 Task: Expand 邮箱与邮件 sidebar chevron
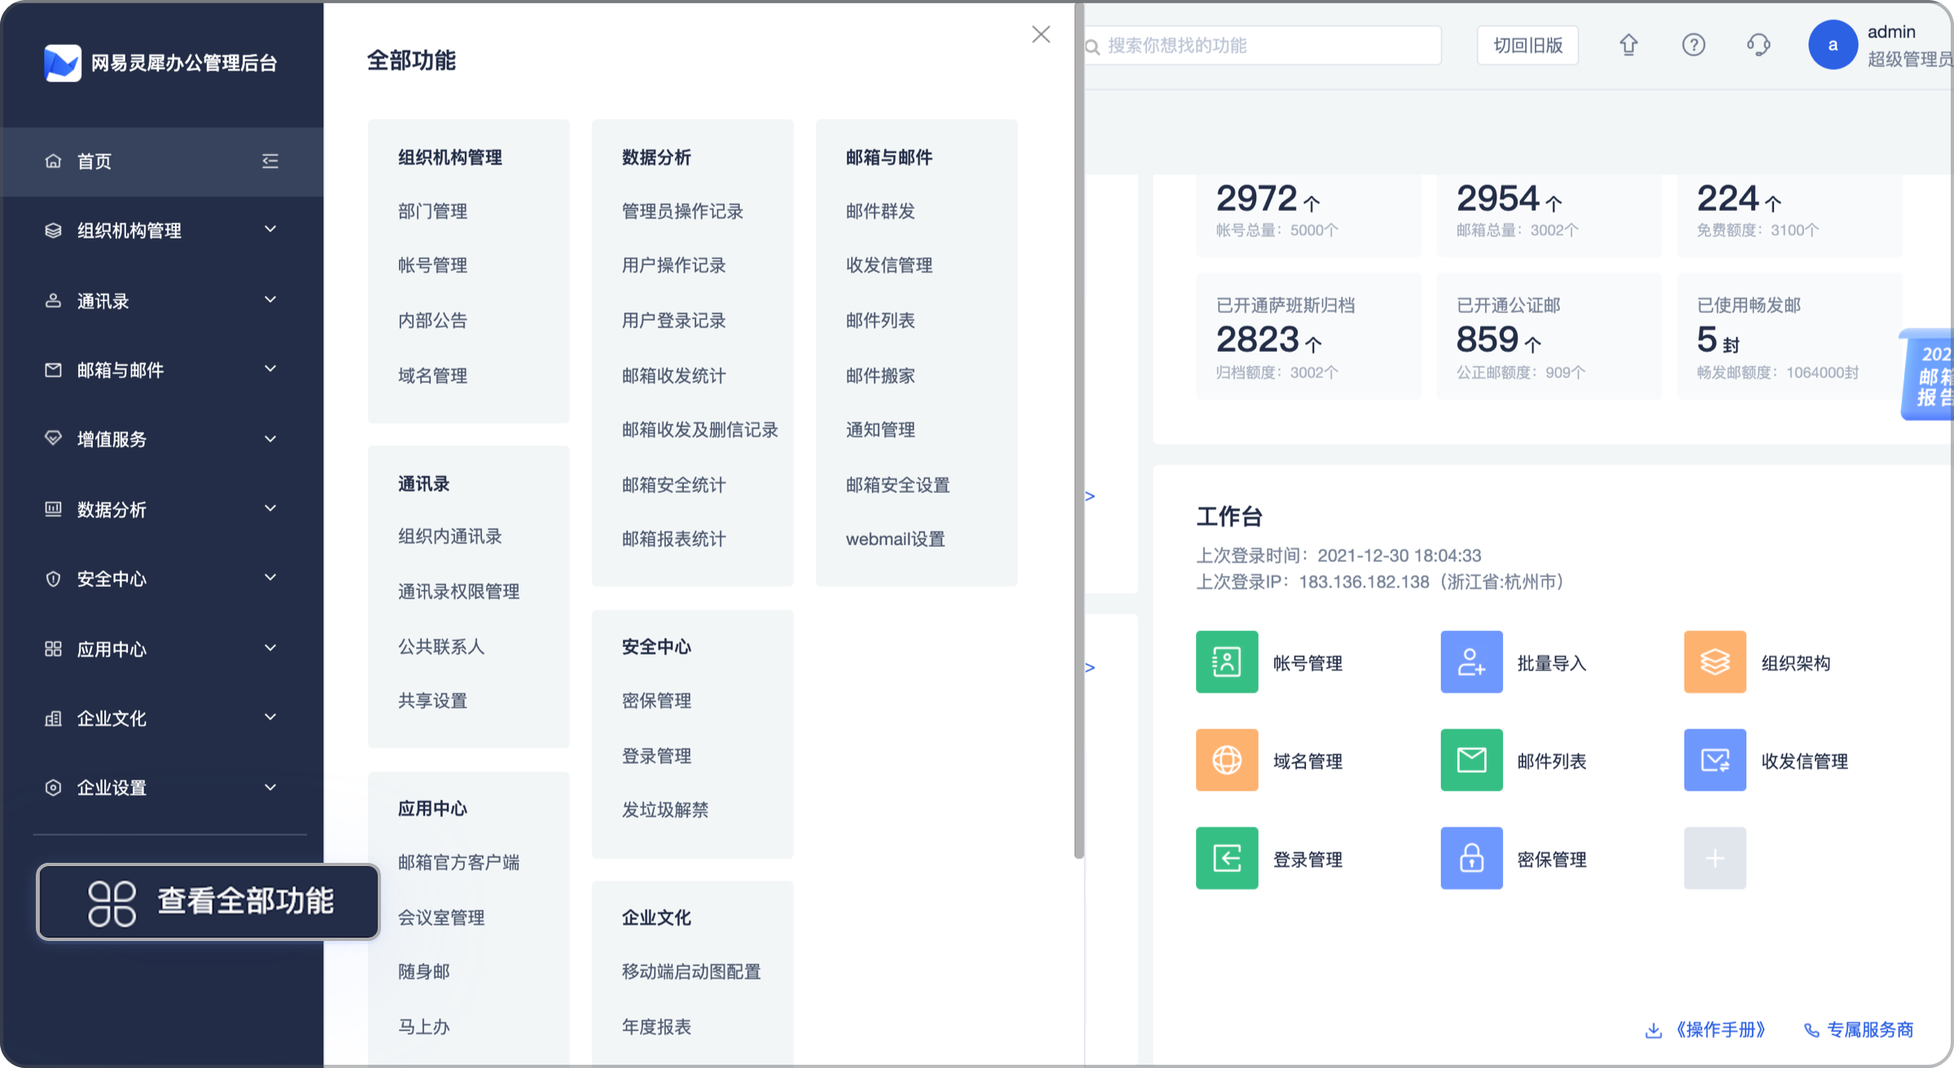[x=270, y=370]
